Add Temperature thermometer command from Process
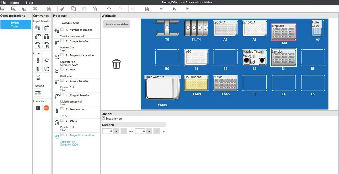339x174 pixels. click(x=38, y=60)
